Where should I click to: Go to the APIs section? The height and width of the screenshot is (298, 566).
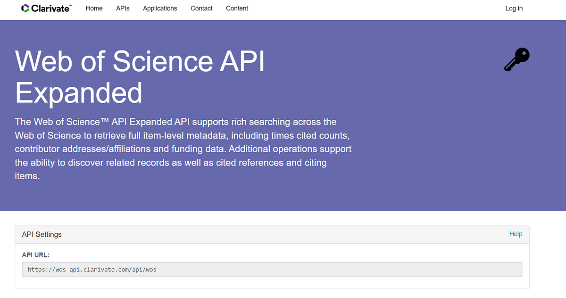point(123,8)
